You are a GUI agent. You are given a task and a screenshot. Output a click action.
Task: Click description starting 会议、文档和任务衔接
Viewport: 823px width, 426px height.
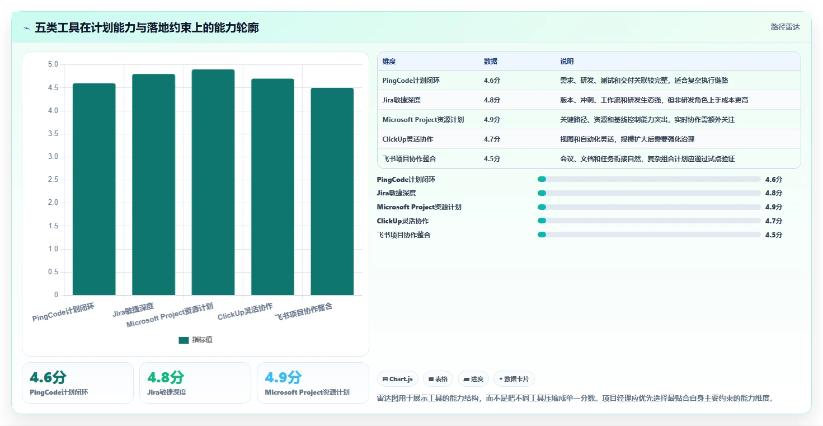[647, 159]
